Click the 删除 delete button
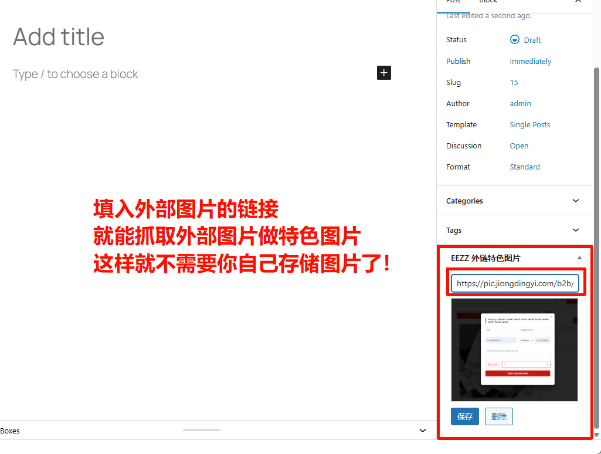601x454 pixels. click(x=498, y=416)
